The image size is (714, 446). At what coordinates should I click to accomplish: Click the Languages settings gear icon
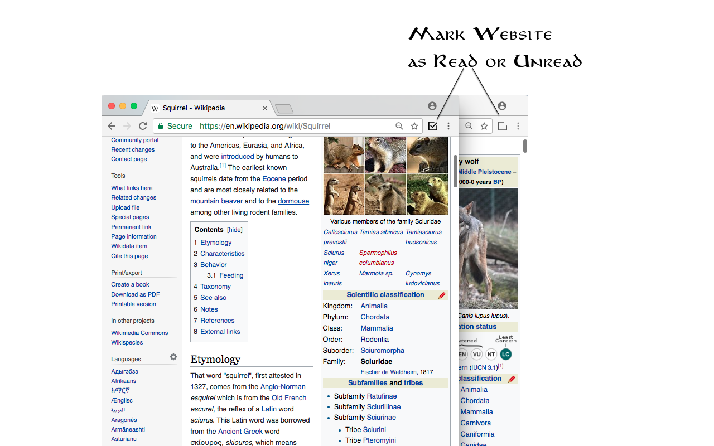point(173,357)
